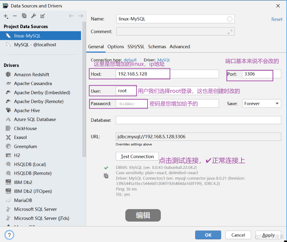Choose H2 driver

tap(17, 156)
